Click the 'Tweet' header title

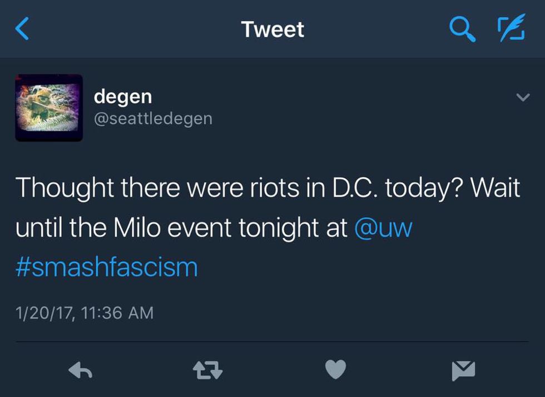272,29
